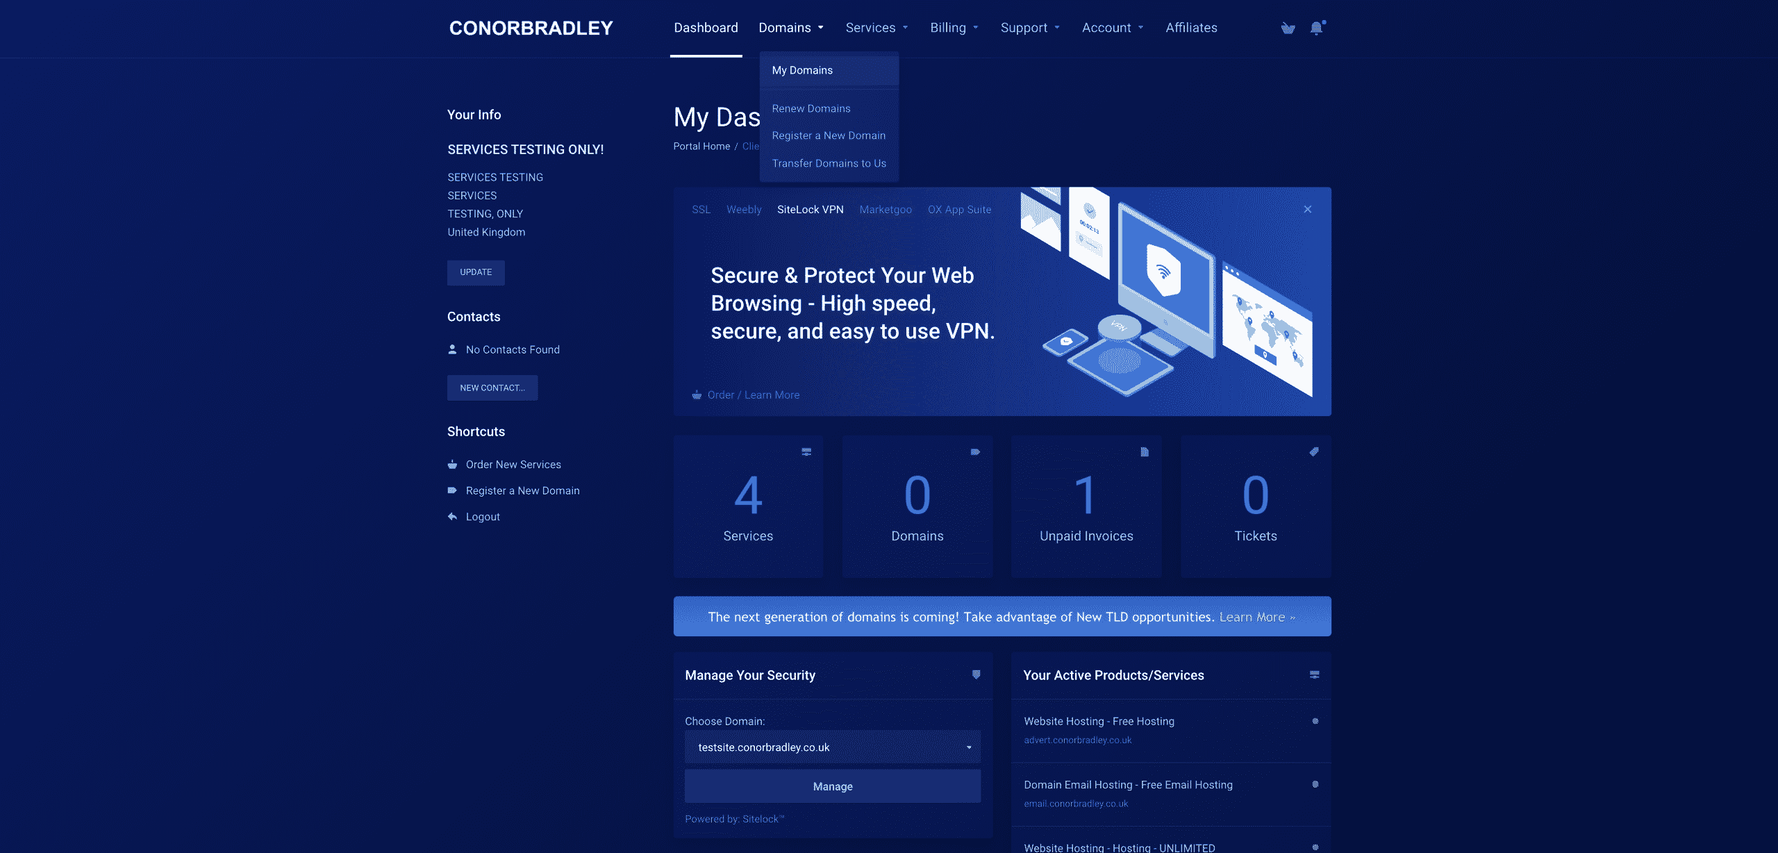This screenshot has height=853, width=1778.
Task: Open the Affiliates nav item
Action: 1191,28
